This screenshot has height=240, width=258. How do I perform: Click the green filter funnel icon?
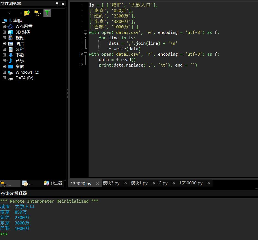47,13
